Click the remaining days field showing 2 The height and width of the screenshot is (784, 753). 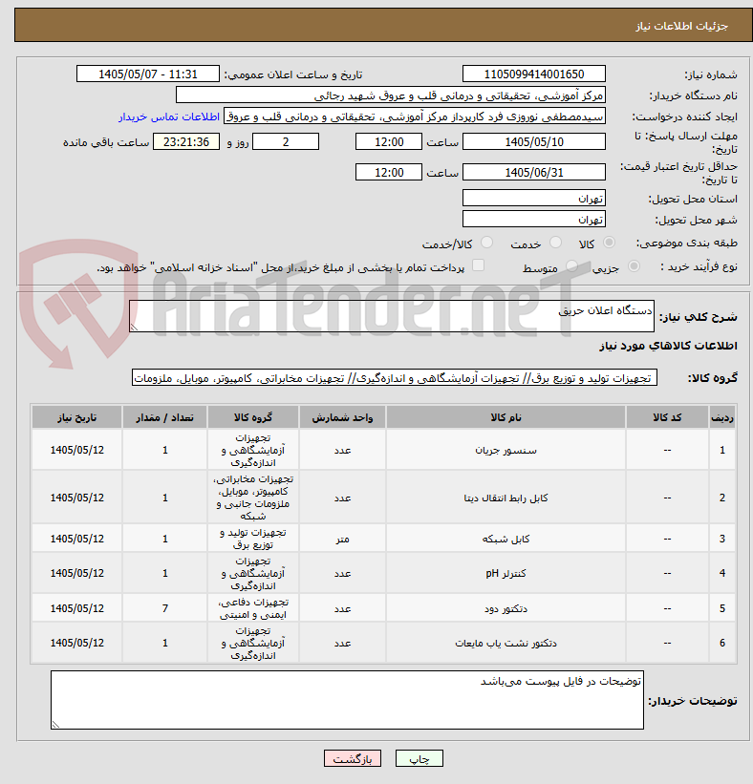tap(286, 142)
